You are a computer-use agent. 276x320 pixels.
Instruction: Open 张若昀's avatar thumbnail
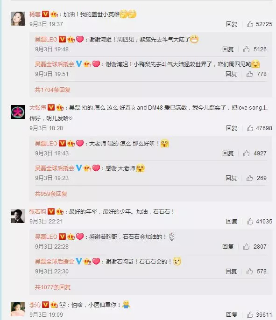tap(18, 216)
